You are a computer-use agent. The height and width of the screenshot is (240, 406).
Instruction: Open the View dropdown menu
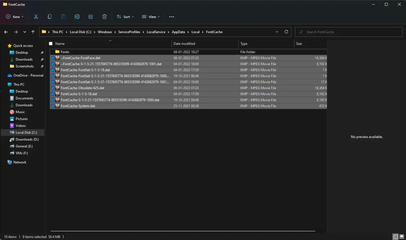151,17
